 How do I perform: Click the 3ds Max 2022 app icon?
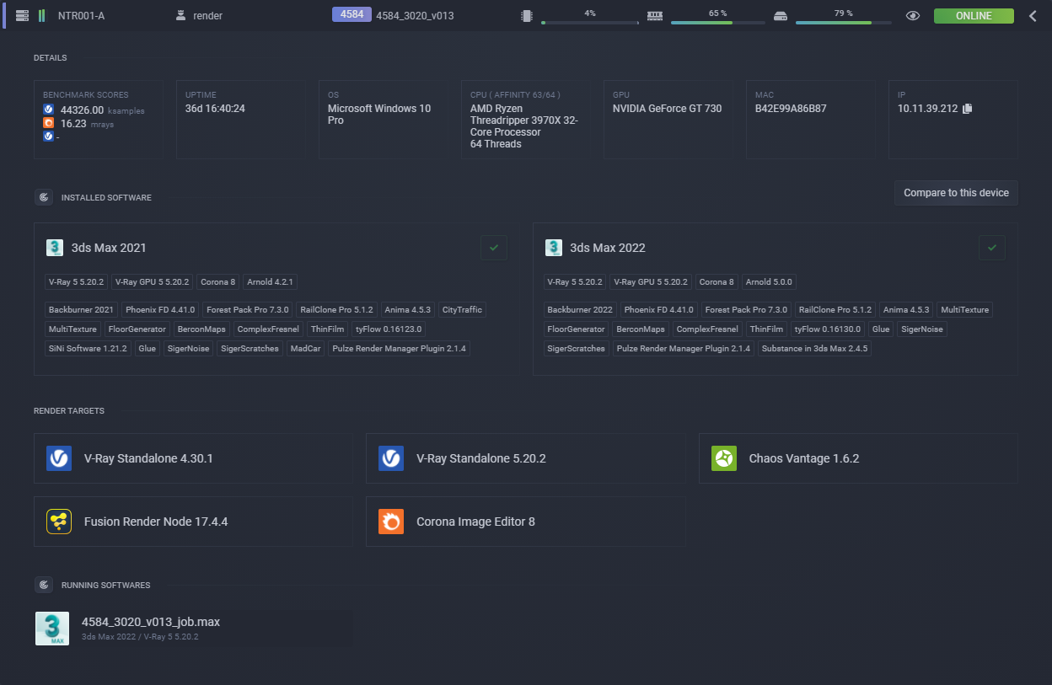click(x=554, y=248)
